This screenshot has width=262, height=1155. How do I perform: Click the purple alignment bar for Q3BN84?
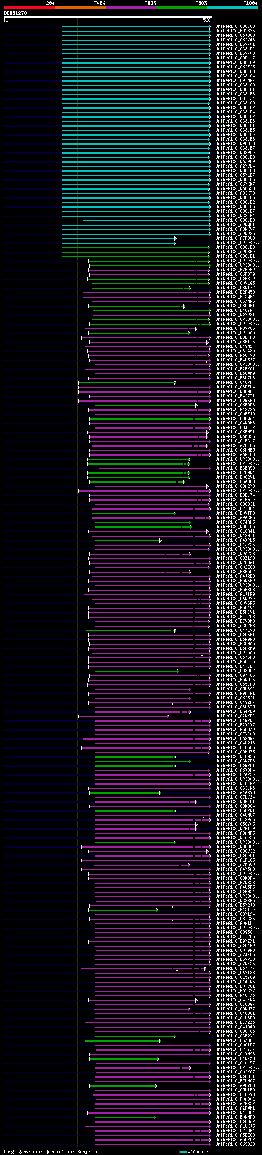(x=145, y=392)
